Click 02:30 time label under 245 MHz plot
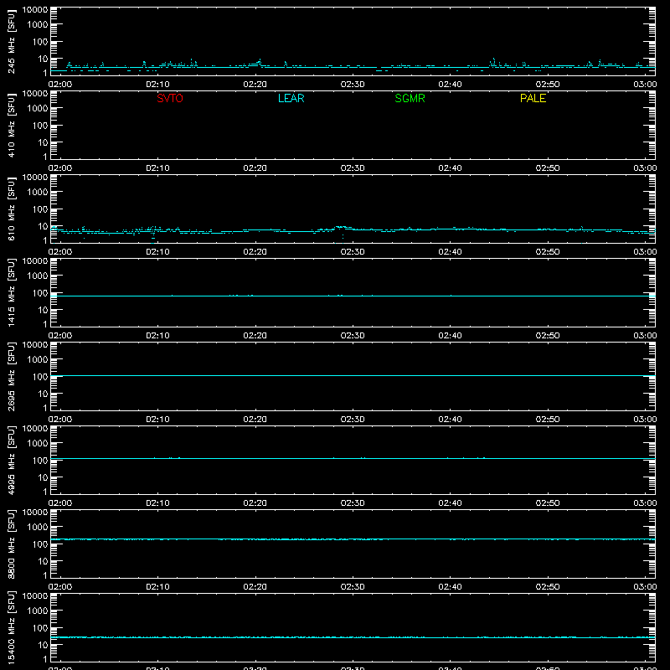Viewport: 670px width, 670px height. [x=353, y=85]
